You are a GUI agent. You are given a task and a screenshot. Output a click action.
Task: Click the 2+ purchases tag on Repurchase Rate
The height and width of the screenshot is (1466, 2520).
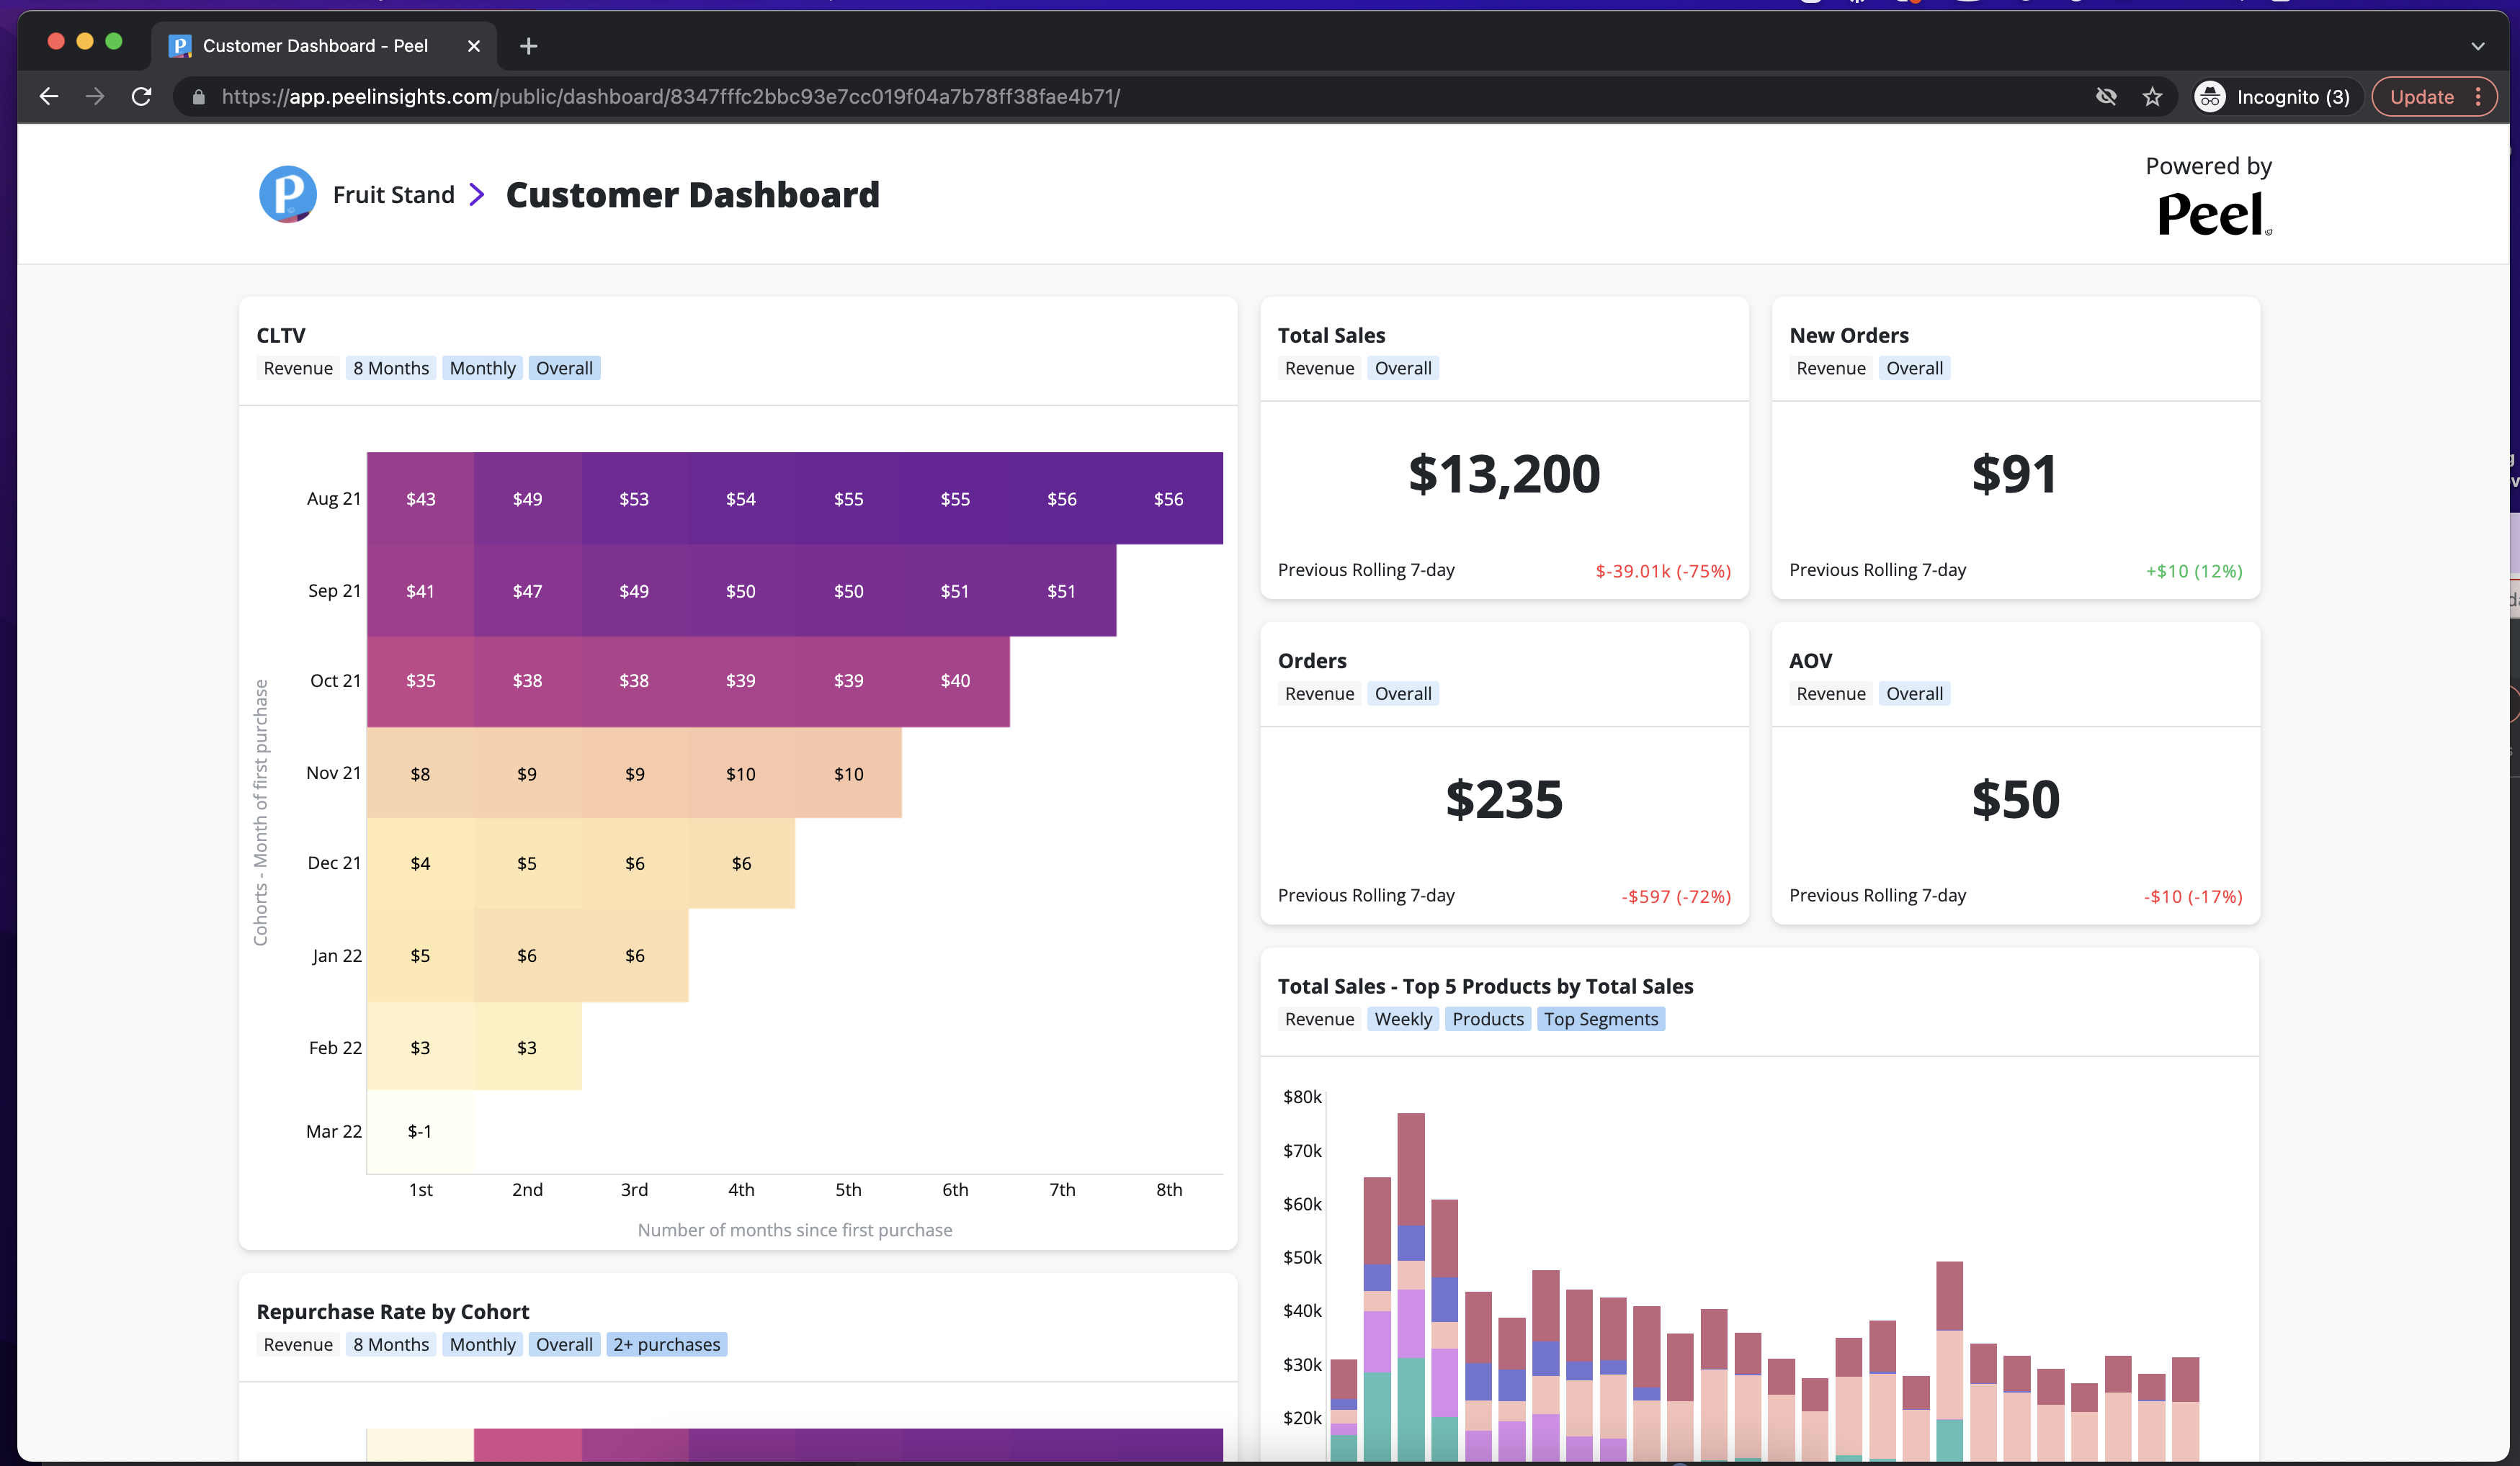(x=666, y=1345)
